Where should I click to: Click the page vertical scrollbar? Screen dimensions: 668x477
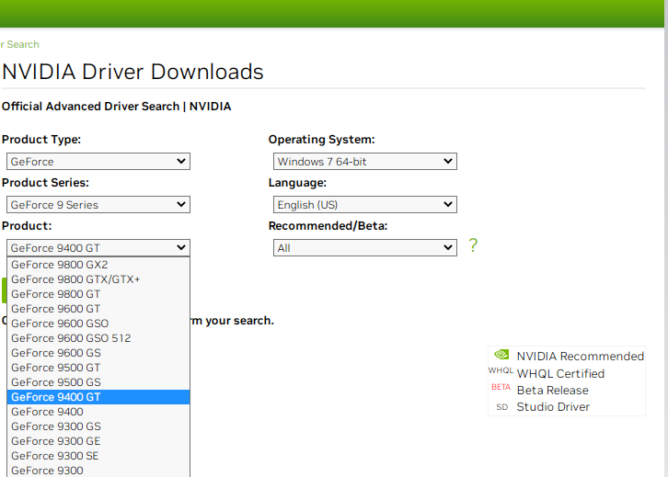click(x=665, y=238)
